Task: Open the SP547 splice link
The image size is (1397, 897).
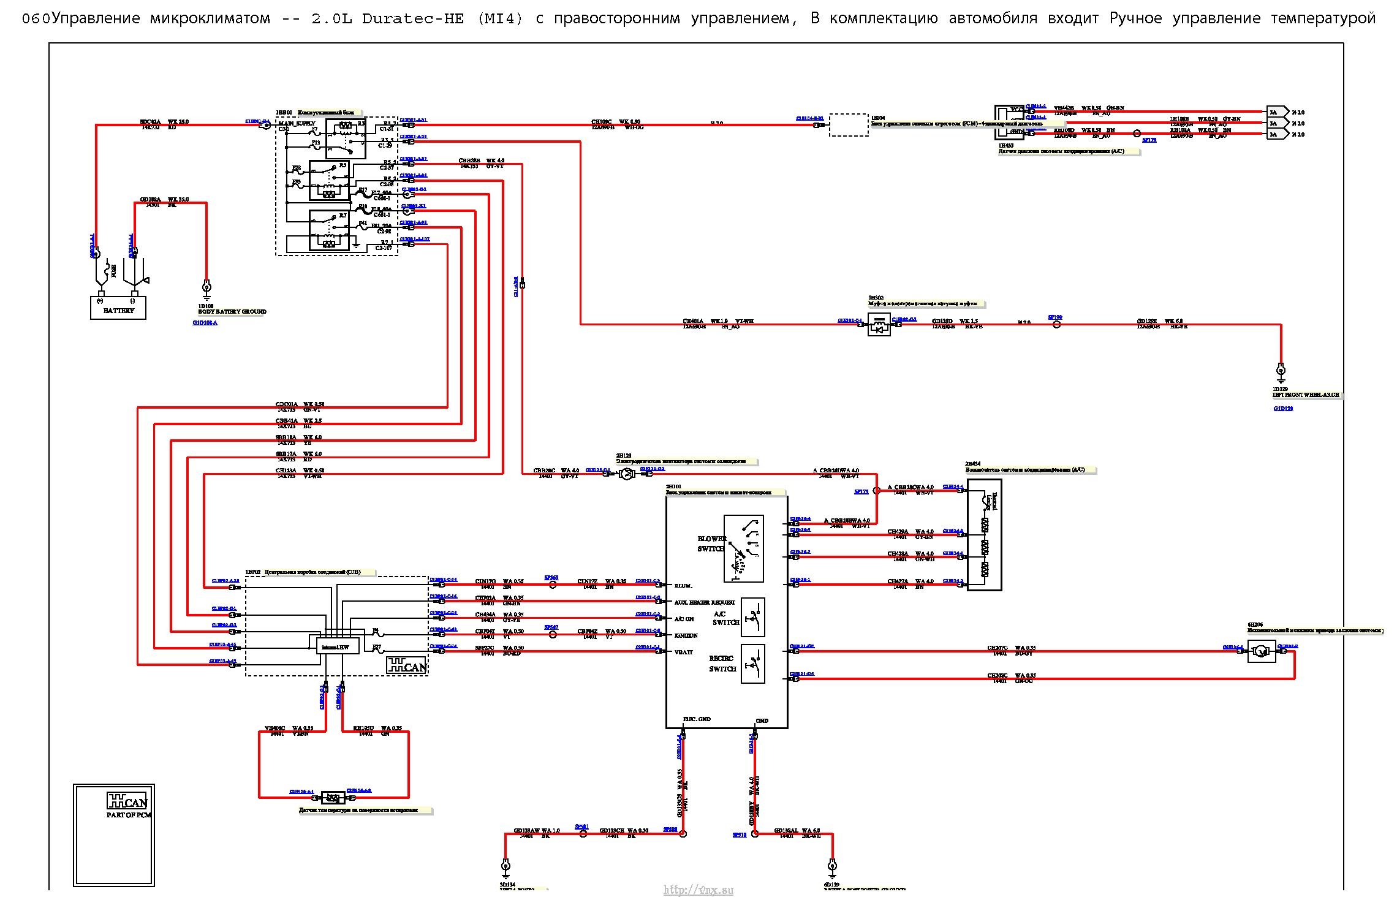Action: point(551,627)
